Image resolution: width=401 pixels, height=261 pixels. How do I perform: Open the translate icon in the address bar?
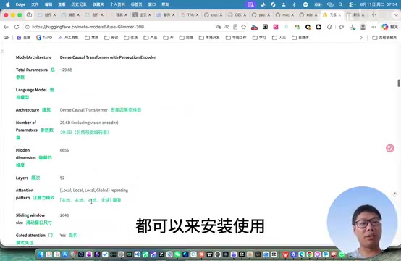click(x=219, y=27)
